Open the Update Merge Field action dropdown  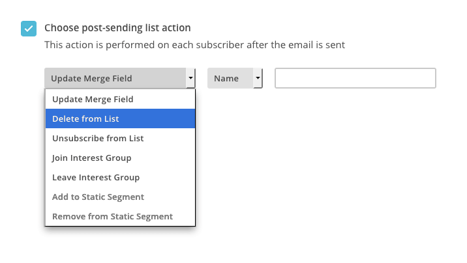(120, 78)
